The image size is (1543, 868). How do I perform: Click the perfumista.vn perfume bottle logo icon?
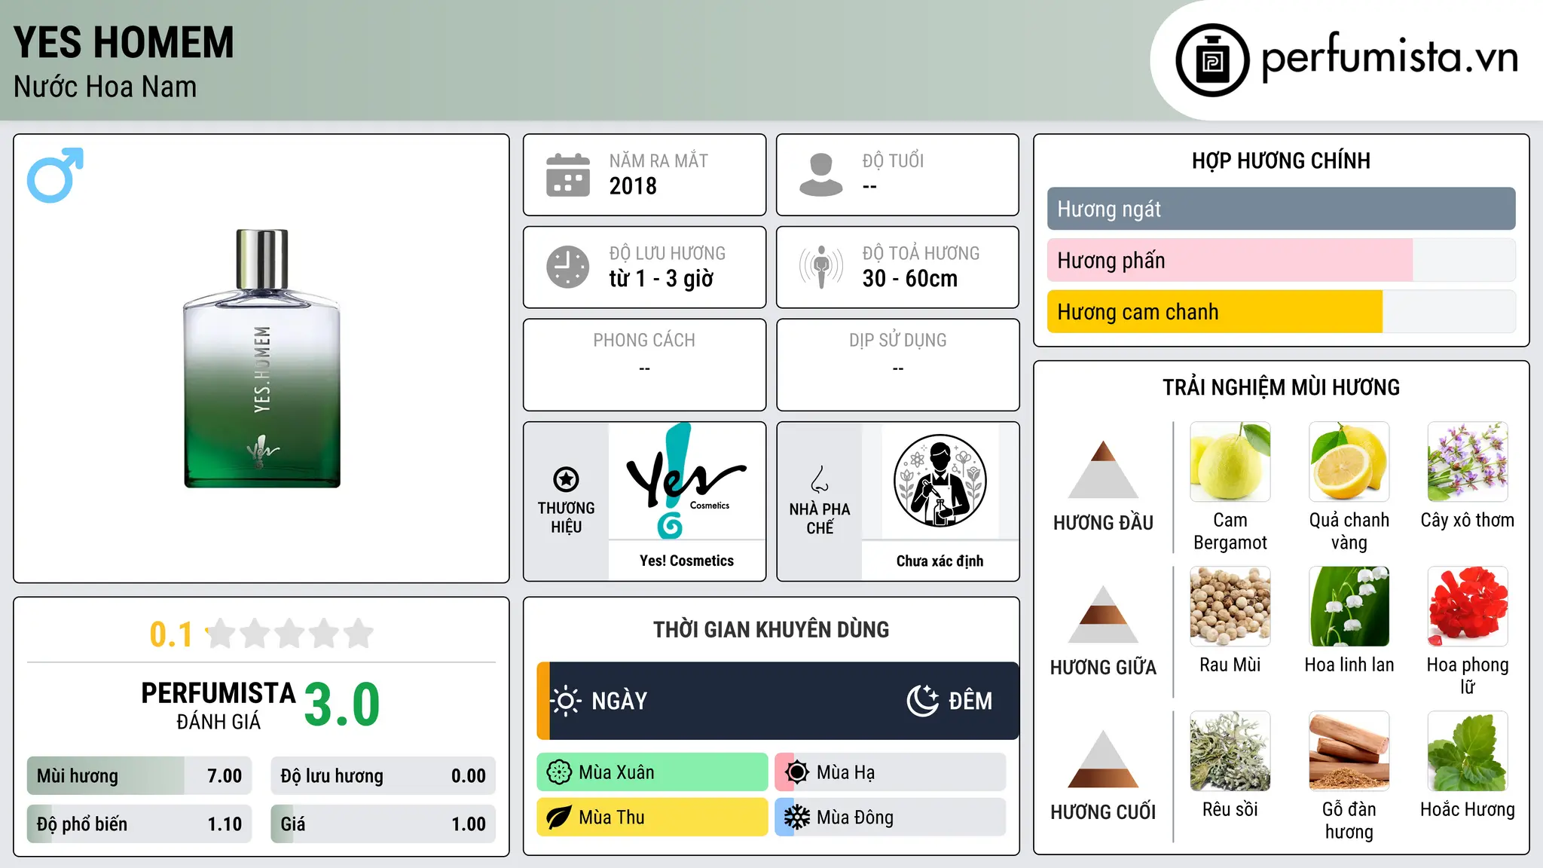coord(1212,60)
